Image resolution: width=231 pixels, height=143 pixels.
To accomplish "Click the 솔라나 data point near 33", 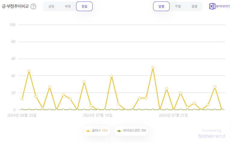I will tap(84, 82).
